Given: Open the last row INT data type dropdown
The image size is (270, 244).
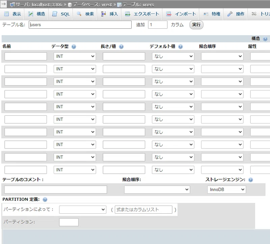Looking at the screenshot, I should 75,170.
